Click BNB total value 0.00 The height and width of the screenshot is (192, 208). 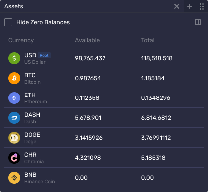[x=147, y=178]
